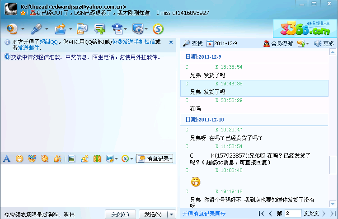
Task: Start a video call with the webcam icon
Action: point(12,29)
